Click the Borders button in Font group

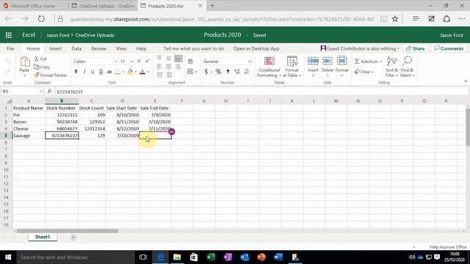click(x=117, y=72)
